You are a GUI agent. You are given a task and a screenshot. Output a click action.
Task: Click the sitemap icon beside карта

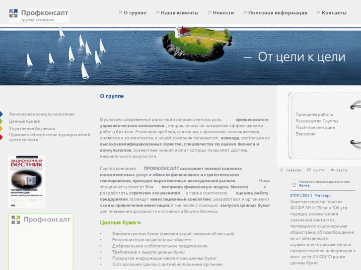coord(332,170)
